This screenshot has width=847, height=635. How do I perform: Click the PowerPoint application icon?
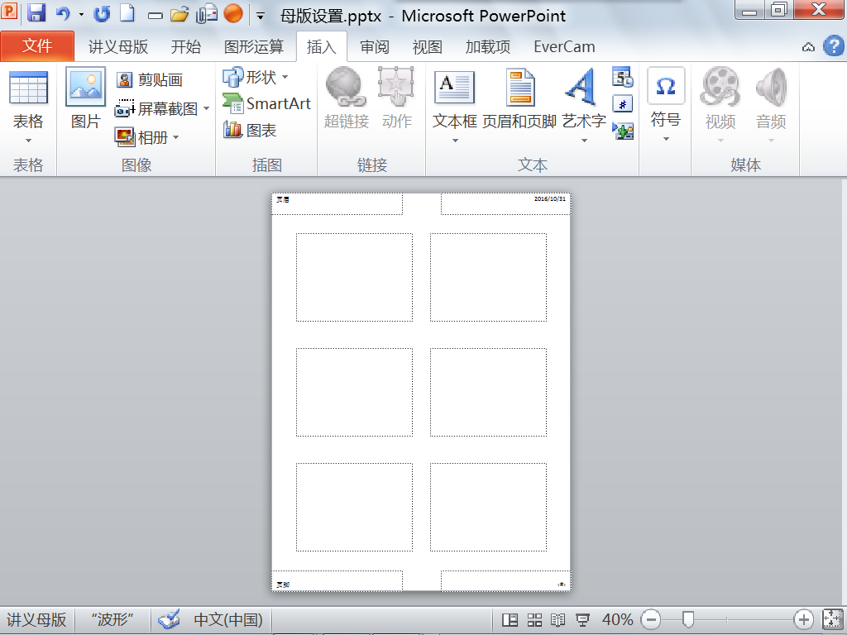[9, 11]
